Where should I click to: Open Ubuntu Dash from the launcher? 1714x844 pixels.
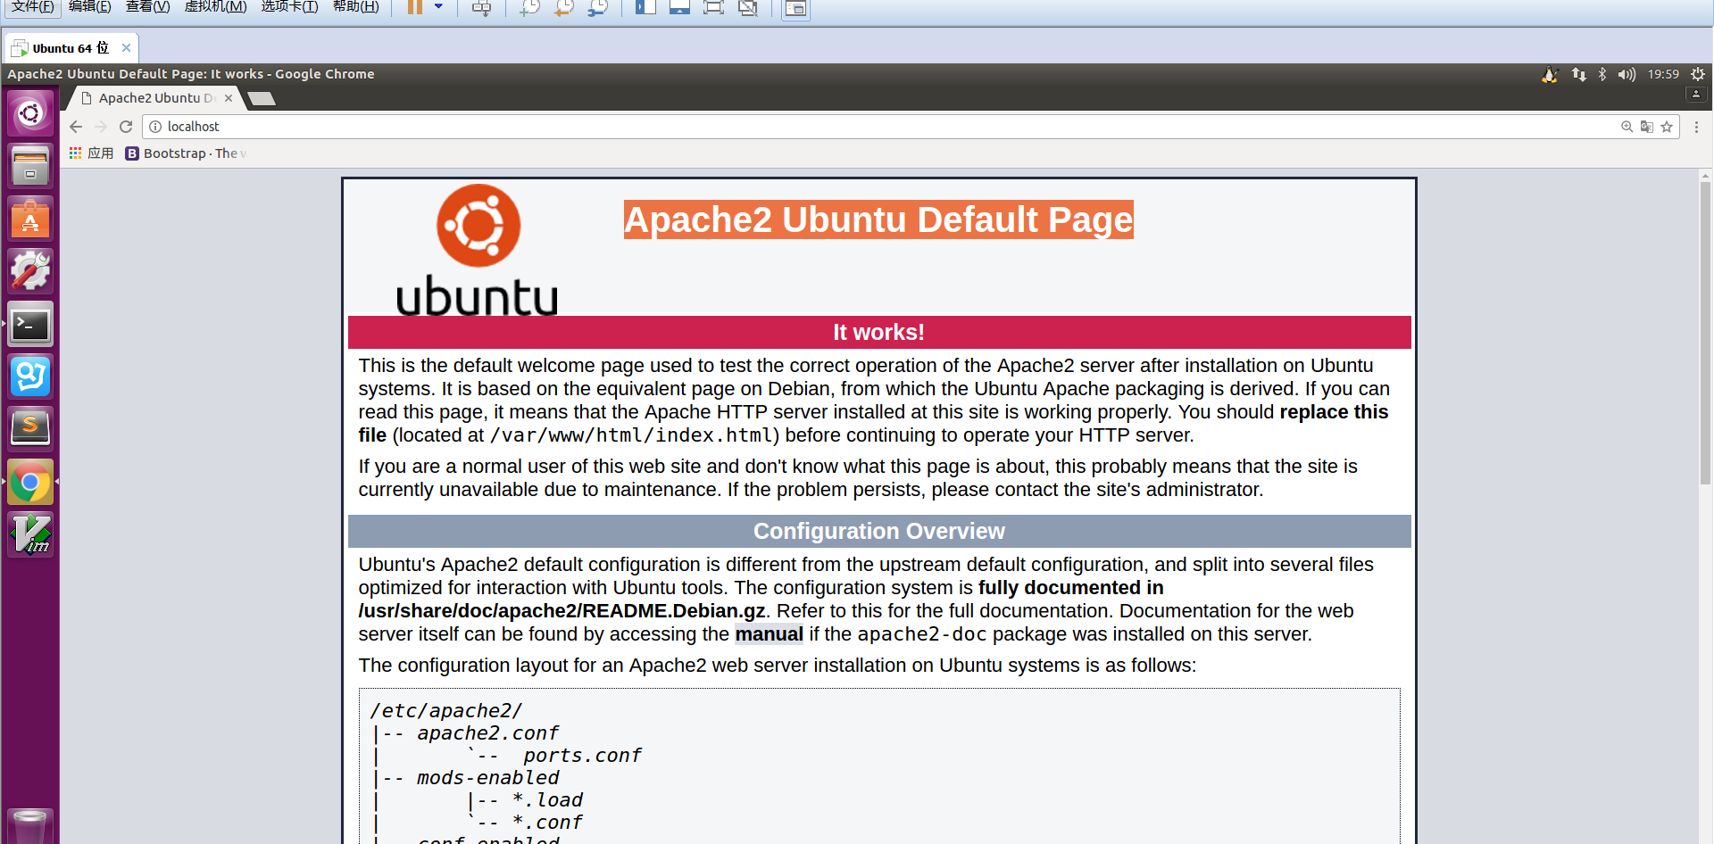click(x=30, y=114)
